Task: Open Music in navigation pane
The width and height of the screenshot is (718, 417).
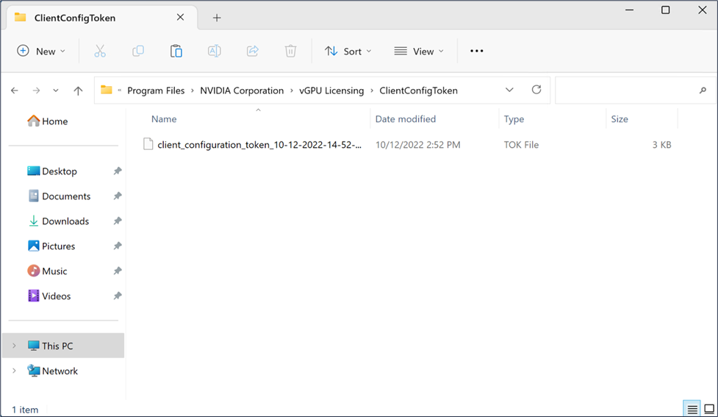Action: tap(47, 271)
